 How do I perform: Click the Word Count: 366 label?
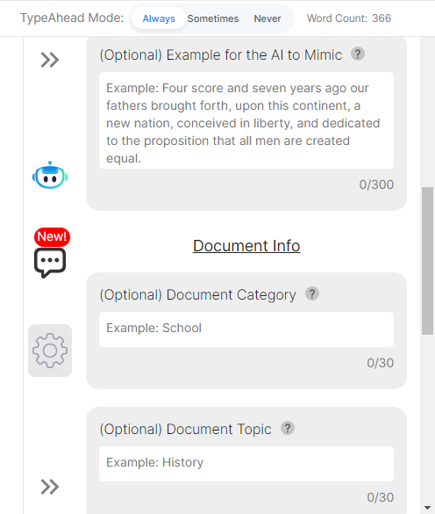click(x=349, y=18)
